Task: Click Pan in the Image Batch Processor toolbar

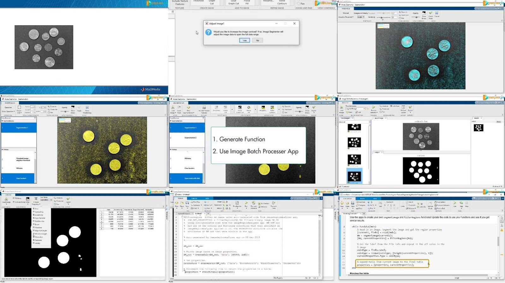Action: 383,112
